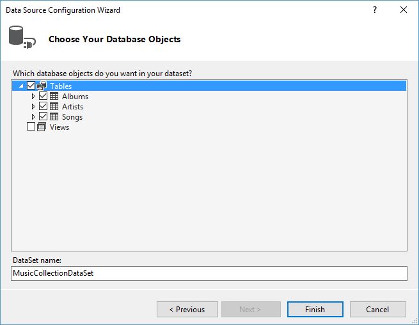Expand the Artists table node
The image size is (419, 325).
33,106
